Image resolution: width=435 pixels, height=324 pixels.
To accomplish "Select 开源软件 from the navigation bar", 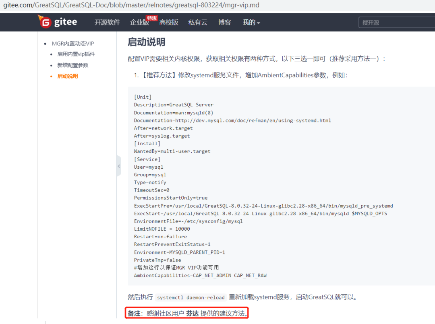I will coord(107,23).
